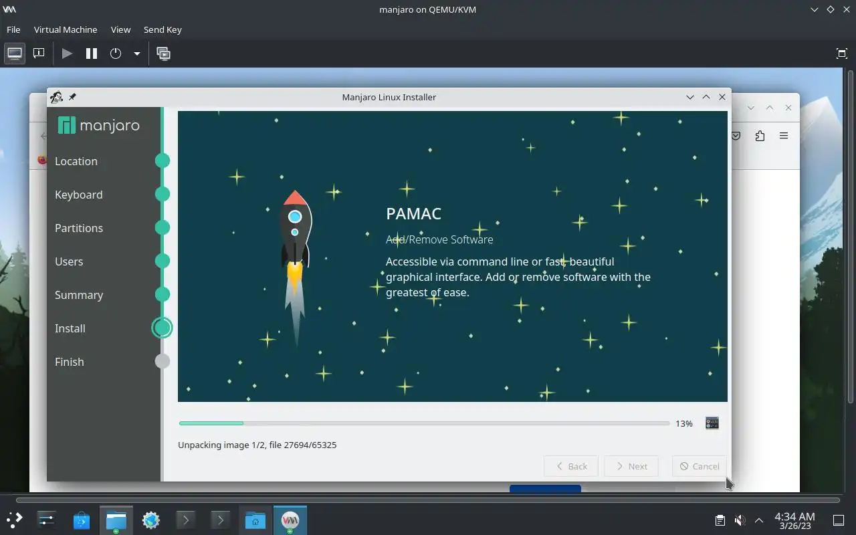Expand hidden system tray icons arrow
Viewport: 856px width, 535px height.
tap(759, 520)
